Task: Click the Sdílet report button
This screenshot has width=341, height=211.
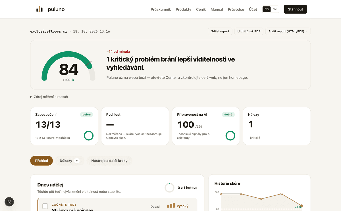Action: point(220,31)
